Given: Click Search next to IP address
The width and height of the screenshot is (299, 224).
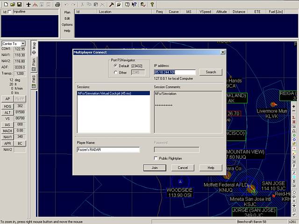Looking at the screenshot, I should [211, 72].
